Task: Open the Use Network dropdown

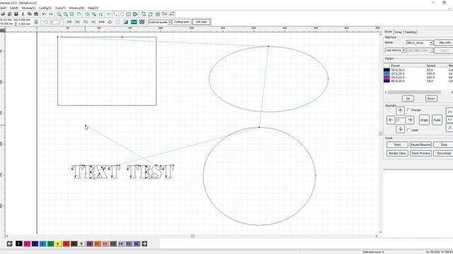Action: pyautogui.click(x=395, y=50)
